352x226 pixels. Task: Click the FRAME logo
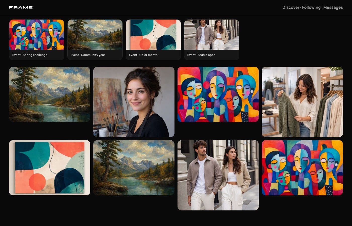[21, 7]
